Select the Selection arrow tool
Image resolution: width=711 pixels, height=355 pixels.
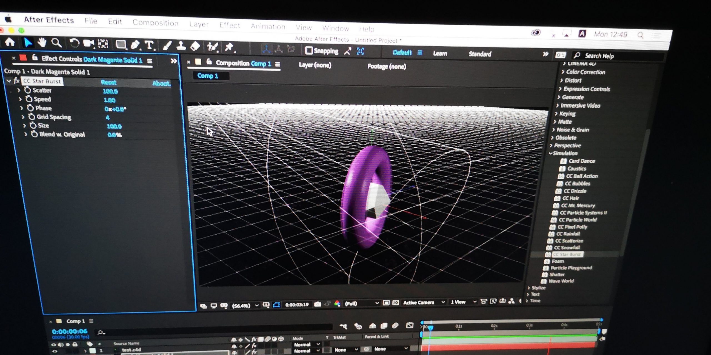click(28, 43)
